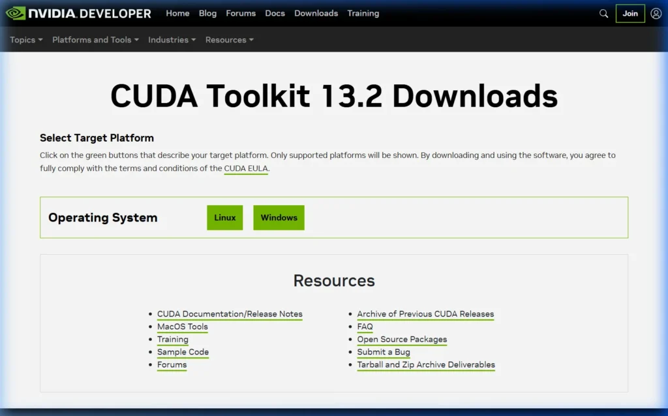The width and height of the screenshot is (668, 416).
Task: Click the Join button
Action: [x=630, y=13]
